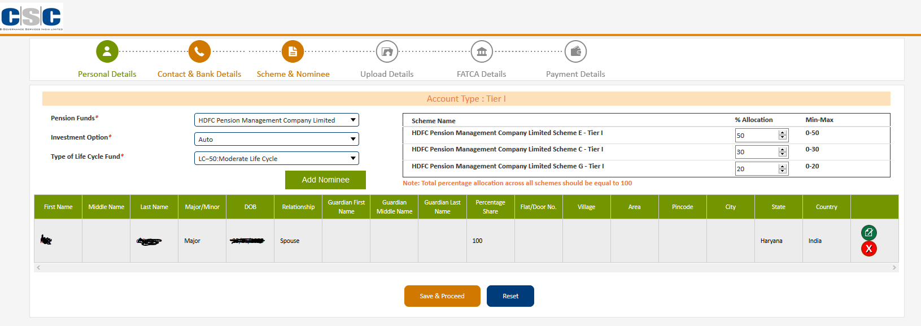
Task: Click the scrollbar left arrow
Action: point(38,267)
